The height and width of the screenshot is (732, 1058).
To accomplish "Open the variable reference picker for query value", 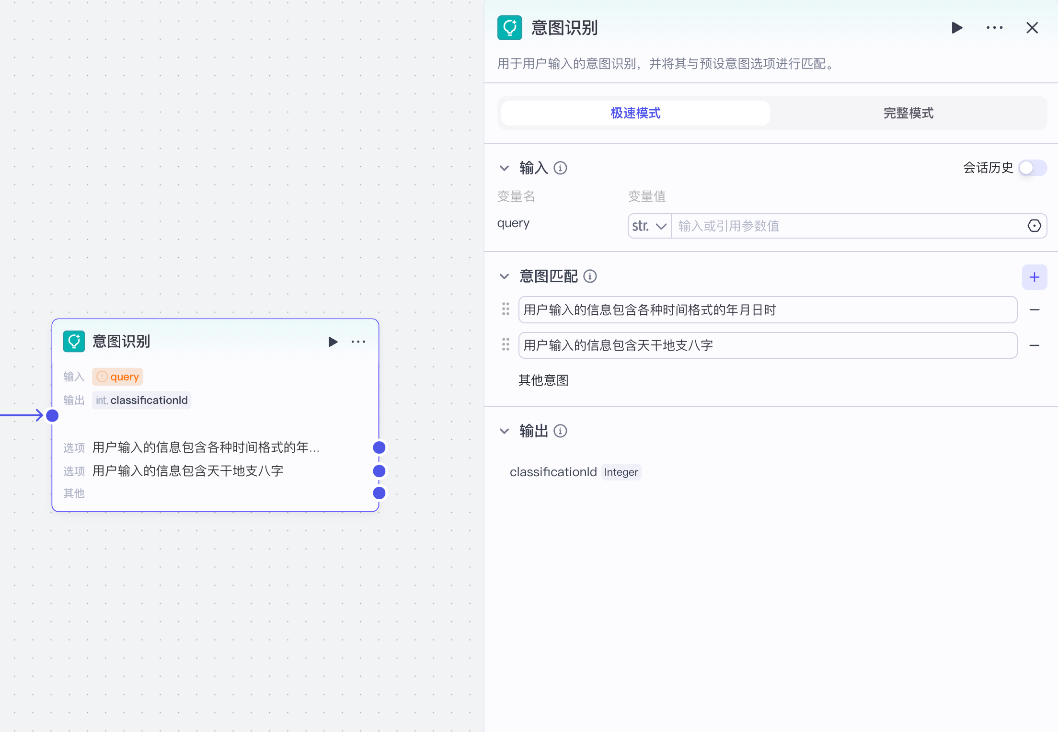I will coord(1034,226).
